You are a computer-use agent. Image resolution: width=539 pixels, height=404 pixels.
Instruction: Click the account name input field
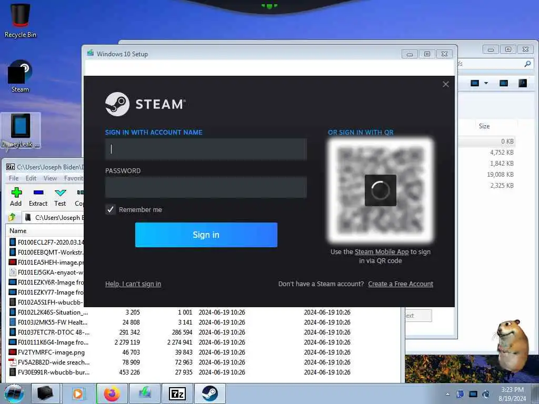(x=206, y=149)
